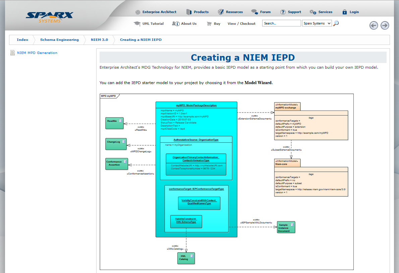The width and height of the screenshot is (399, 273).
Task: Open the Sparx Systems search scope dropdown
Action: tap(317, 23)
